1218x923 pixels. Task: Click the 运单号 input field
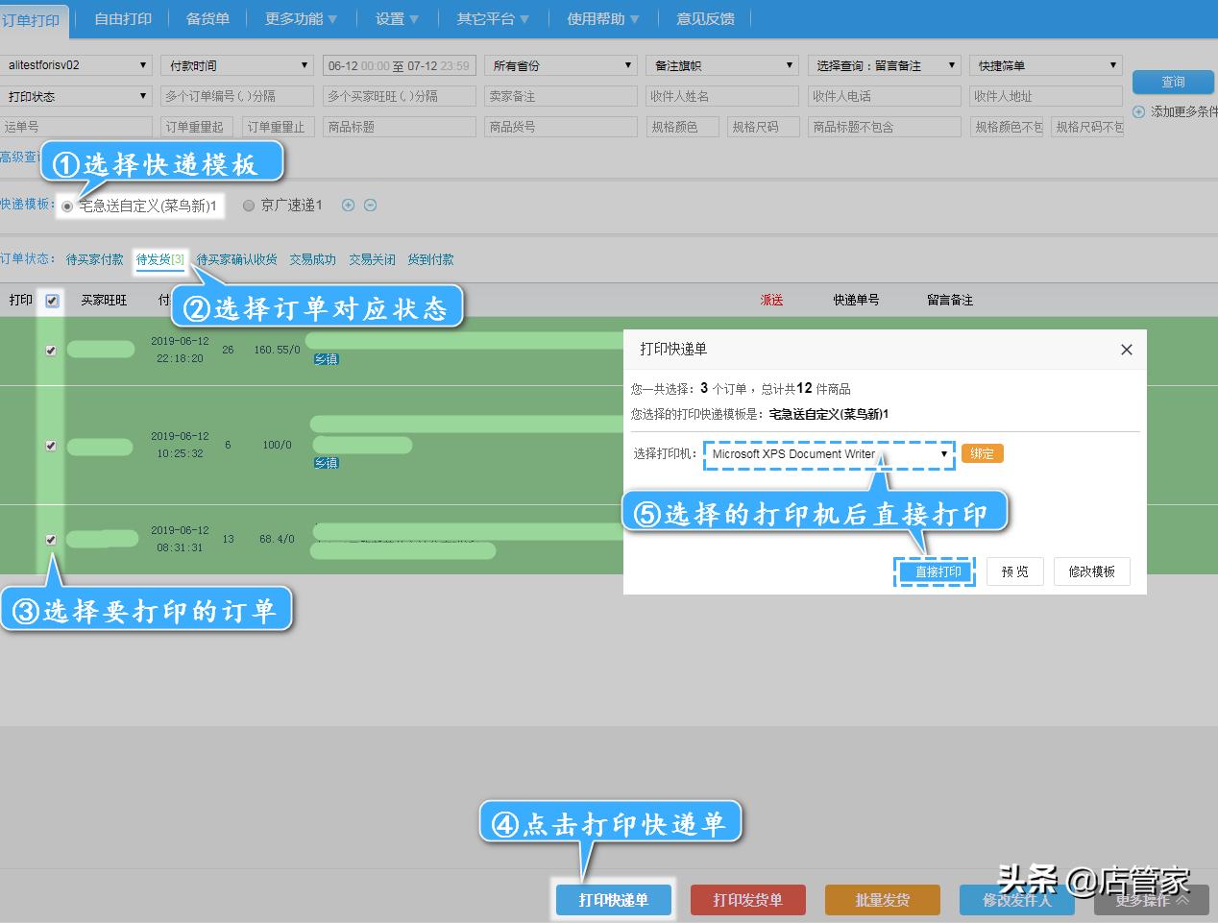[76, 126]
